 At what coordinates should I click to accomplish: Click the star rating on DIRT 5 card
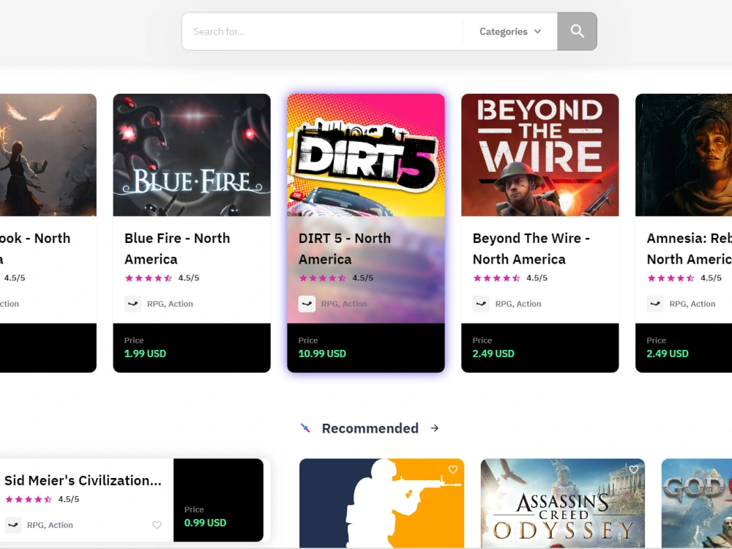(323, 278)
